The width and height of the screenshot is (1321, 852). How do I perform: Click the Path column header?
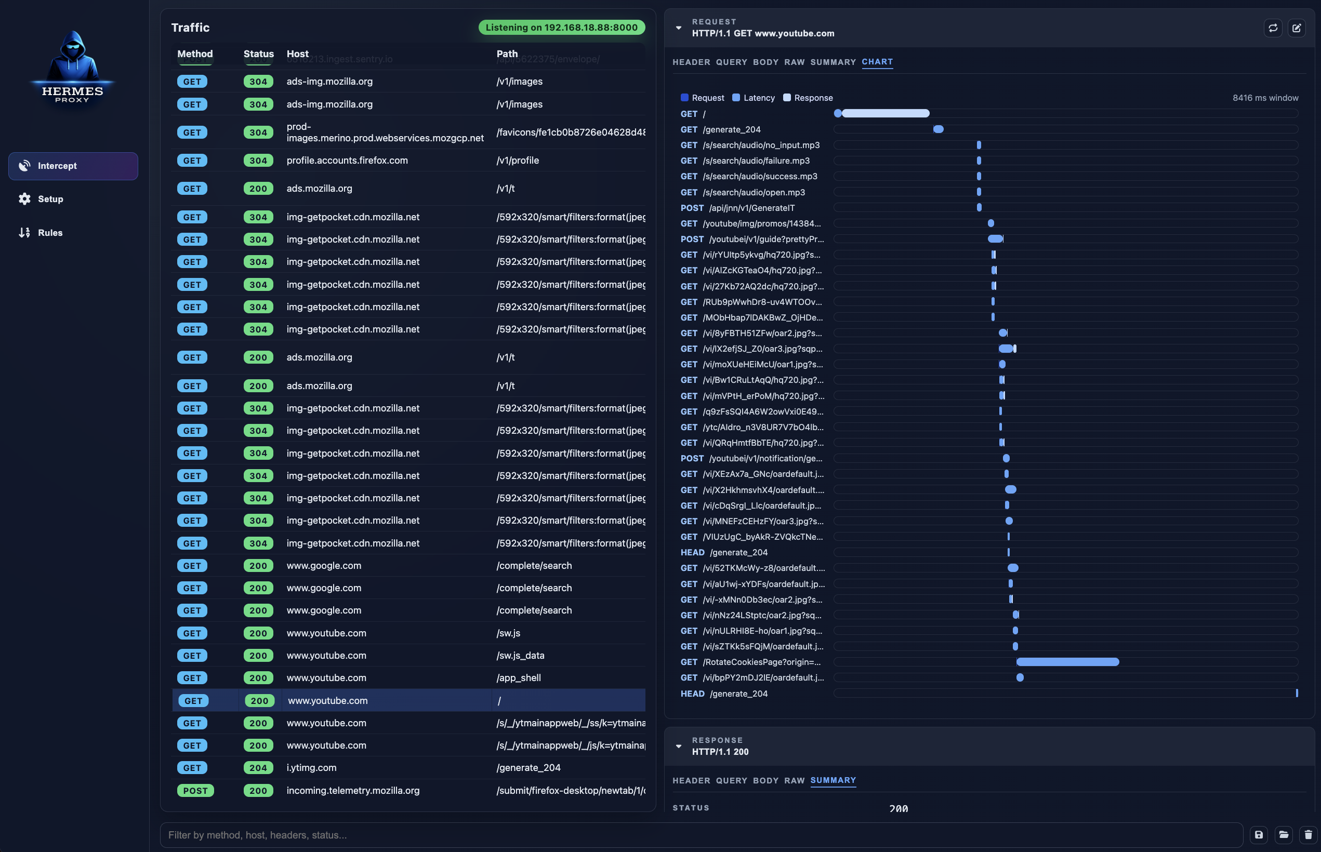[x=507, y=54]
